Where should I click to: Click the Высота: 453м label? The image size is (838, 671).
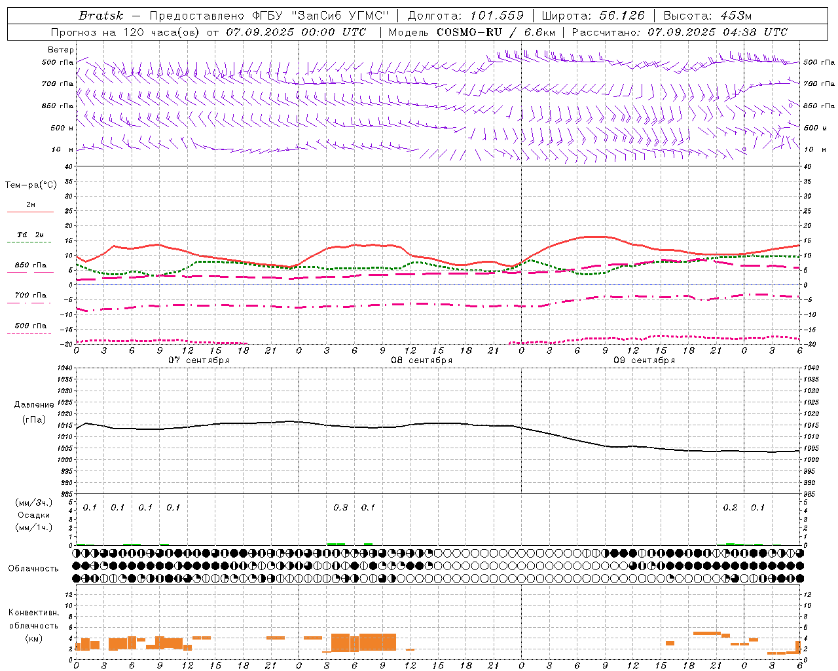(708, 16)
